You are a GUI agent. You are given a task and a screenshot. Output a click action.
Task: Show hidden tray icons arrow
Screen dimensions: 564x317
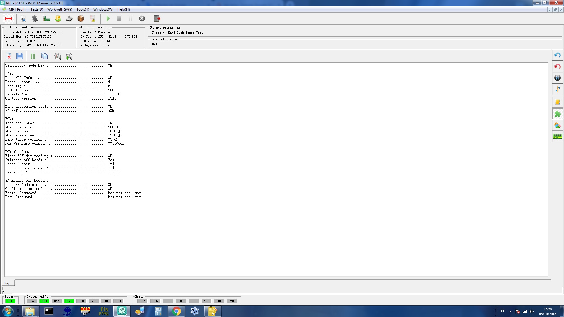[510, 311]
